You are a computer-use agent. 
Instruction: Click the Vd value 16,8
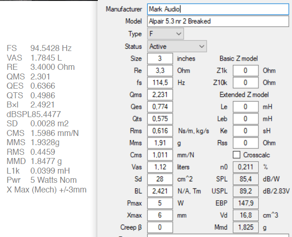point(246,215)
